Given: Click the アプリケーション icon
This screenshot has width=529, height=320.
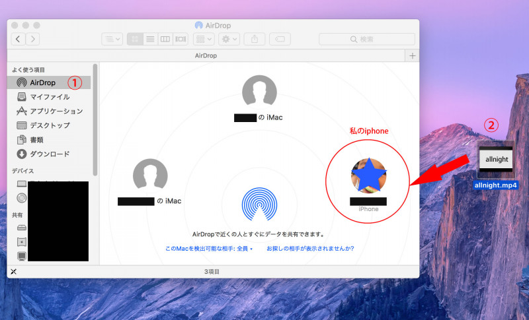Looking at the screenshot, I should tap(22, 111).
